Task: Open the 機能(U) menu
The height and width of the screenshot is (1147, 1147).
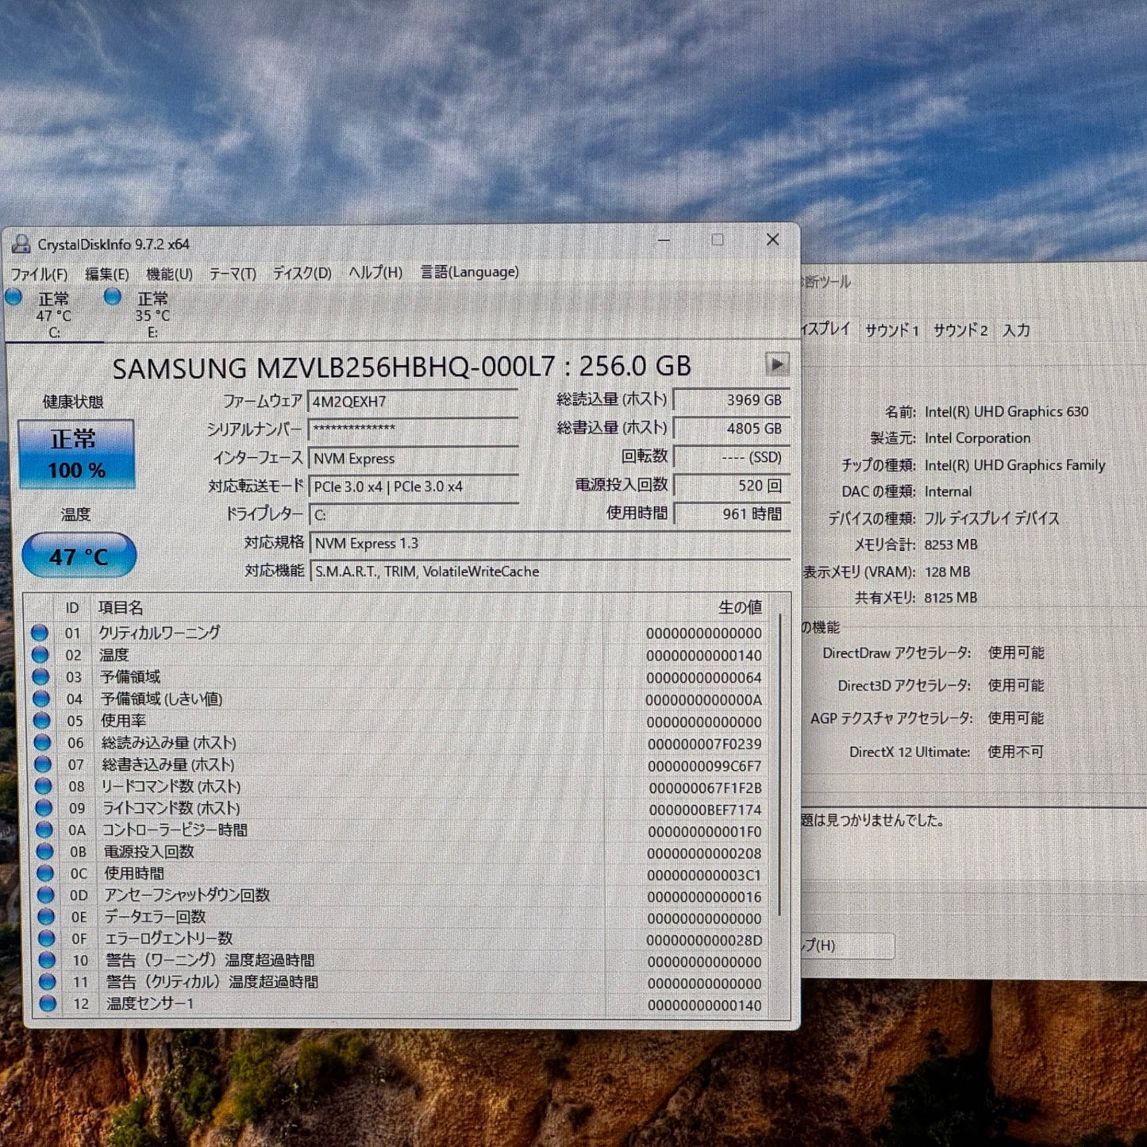Action: [x=169, y=274]
